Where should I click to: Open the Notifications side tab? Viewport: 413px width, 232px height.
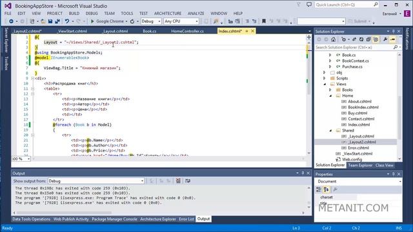coord(407,39)
